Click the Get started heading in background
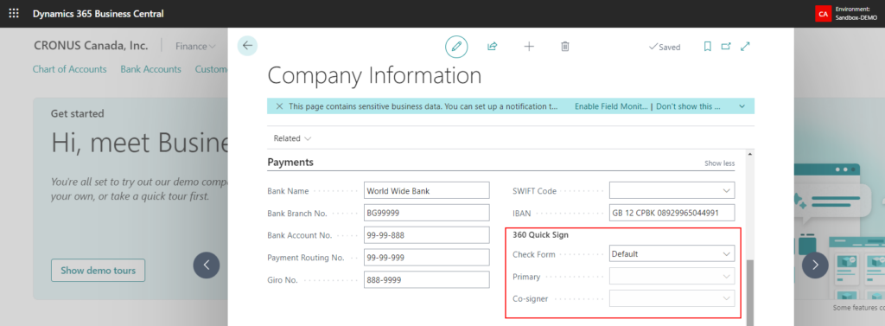Screen dimensions: 885x326 [x=77, y=113]
